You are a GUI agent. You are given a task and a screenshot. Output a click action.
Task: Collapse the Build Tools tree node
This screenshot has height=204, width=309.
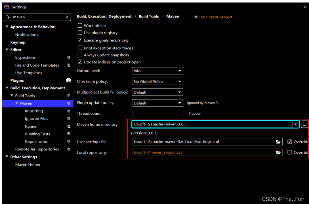click(12, 96)
